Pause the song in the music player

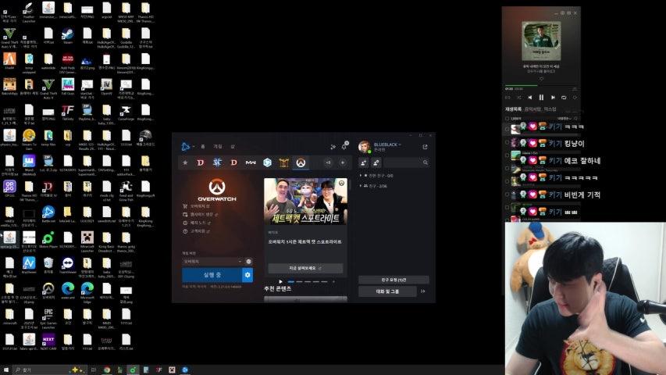(541, 98)
